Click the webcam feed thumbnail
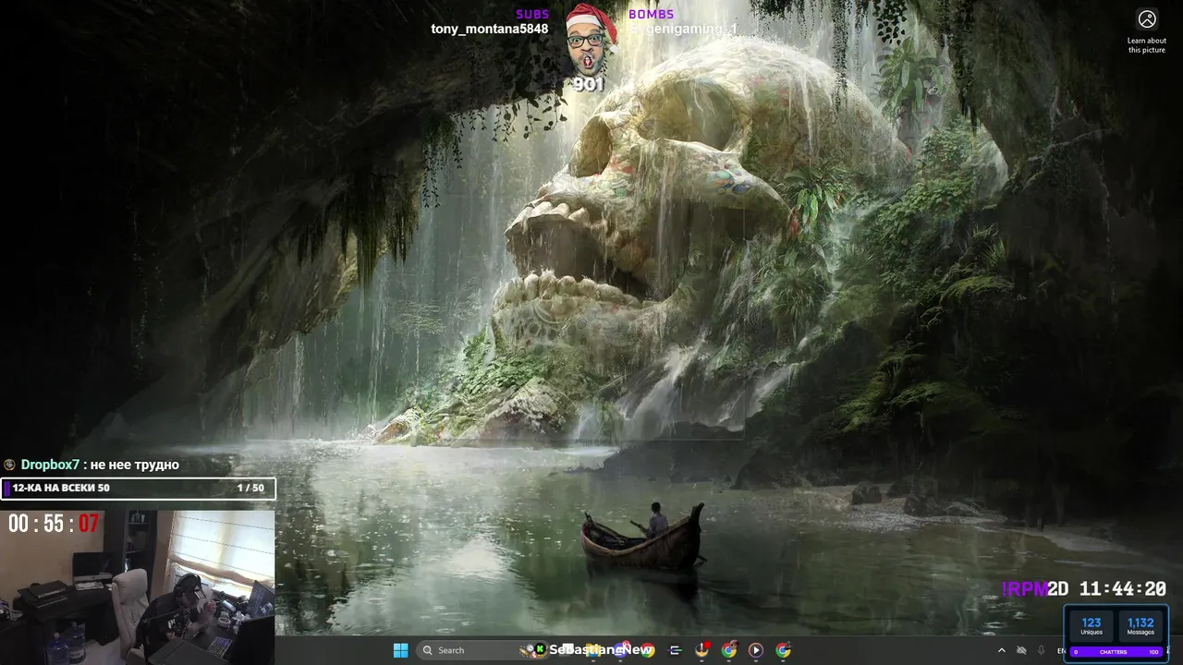 click(138, 587)
